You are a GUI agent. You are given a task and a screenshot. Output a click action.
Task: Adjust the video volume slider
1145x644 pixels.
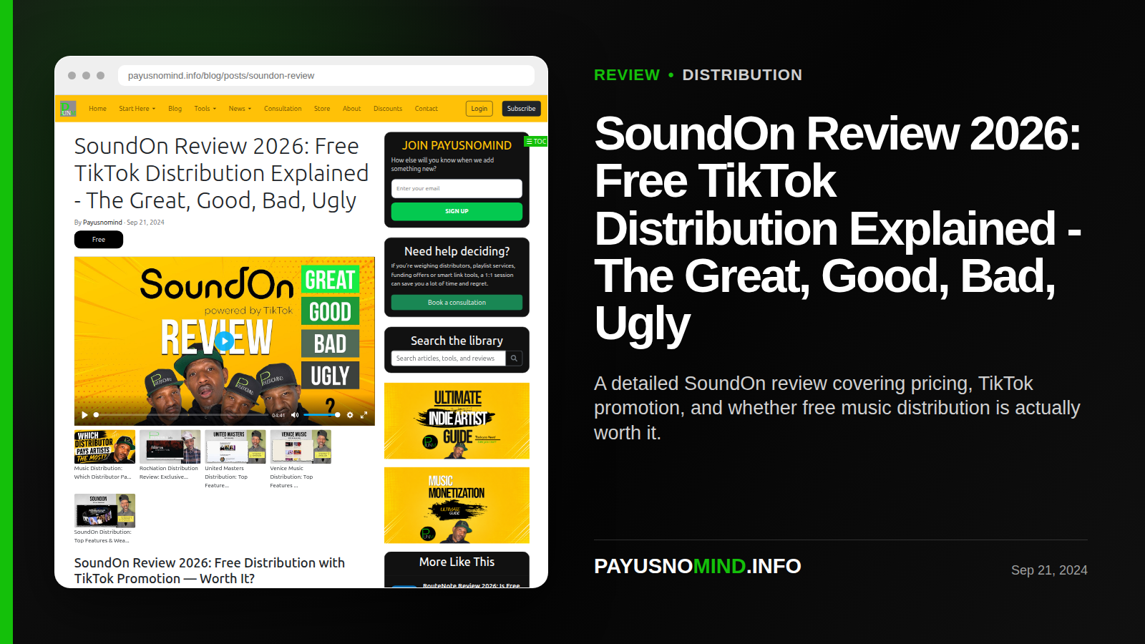click(x=321, y=415)
